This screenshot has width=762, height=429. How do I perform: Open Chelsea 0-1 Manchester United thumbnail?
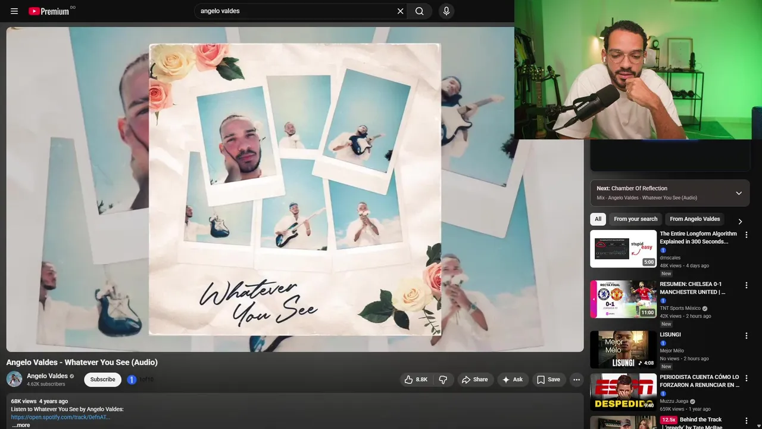pos(623,299)
